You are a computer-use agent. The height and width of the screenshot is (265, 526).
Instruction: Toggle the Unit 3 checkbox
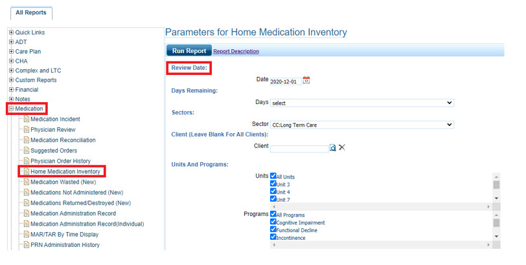pos(273,184)
